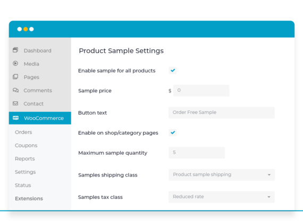Select Coupons in the WooCommerce menu
303x221 pixels.
[26, 145]
